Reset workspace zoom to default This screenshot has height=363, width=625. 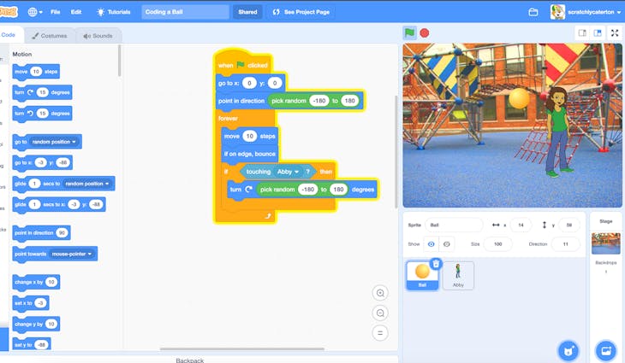pyautogui.click(x=380, y=333)
